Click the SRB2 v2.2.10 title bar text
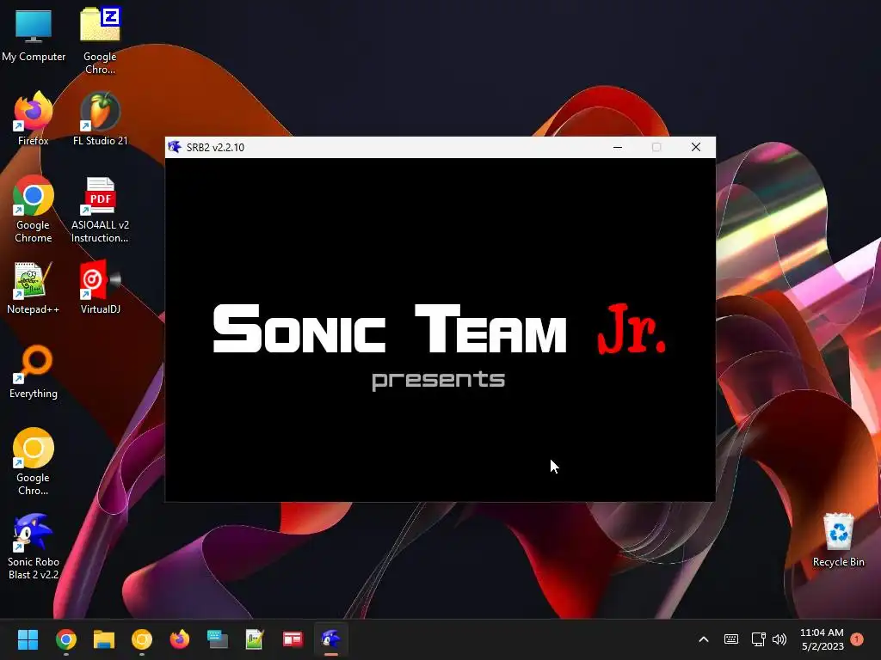This screenshot has height=660, width=881. [x=215, y=148]
